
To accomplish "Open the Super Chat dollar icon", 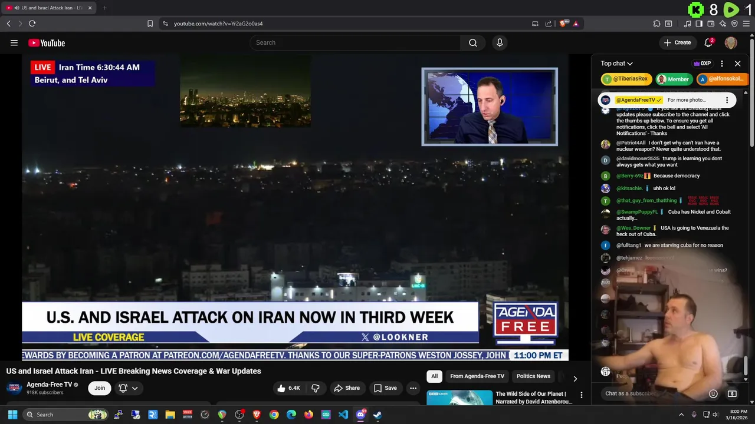I will pos(732,393).
